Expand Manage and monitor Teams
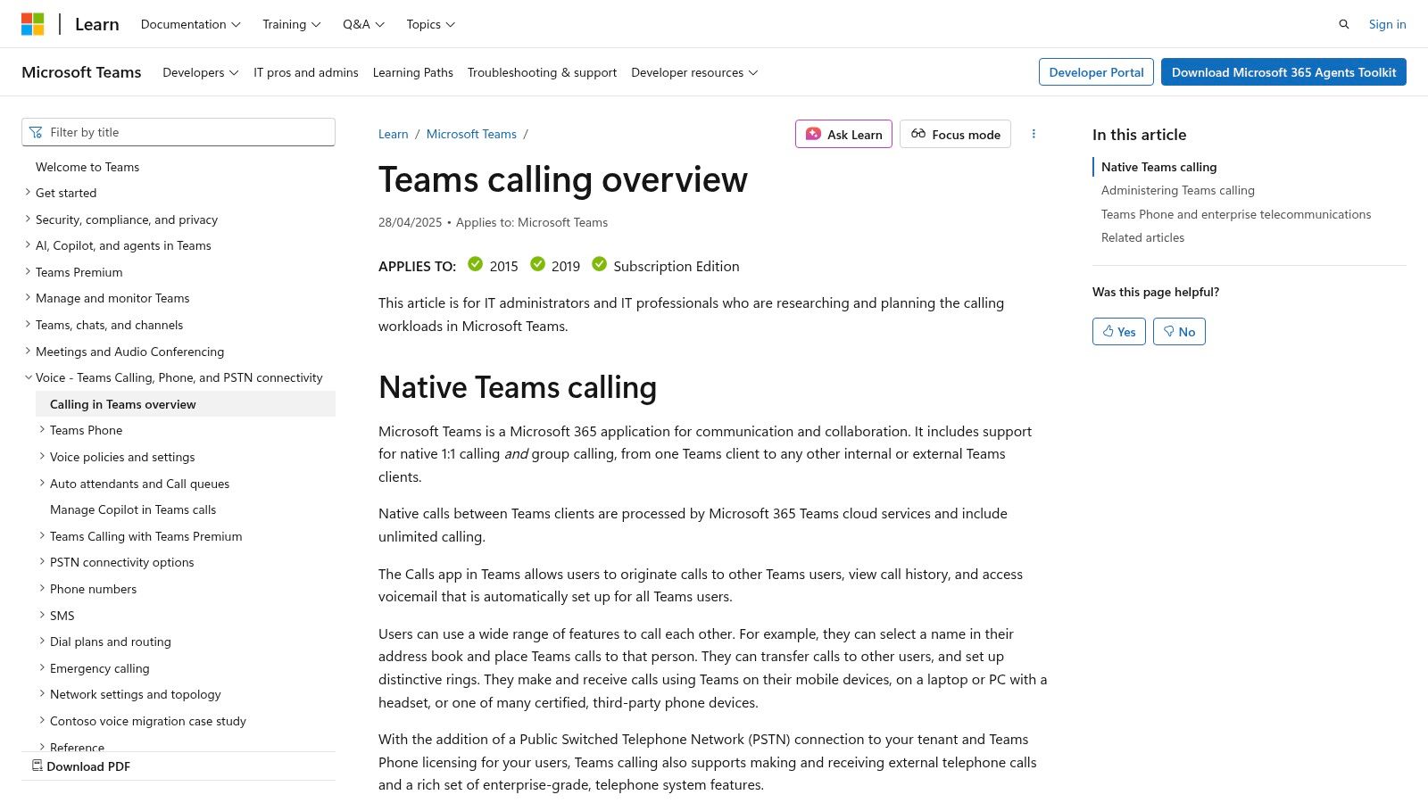This screenshot has width=1428, height=803. pos(112,298)
